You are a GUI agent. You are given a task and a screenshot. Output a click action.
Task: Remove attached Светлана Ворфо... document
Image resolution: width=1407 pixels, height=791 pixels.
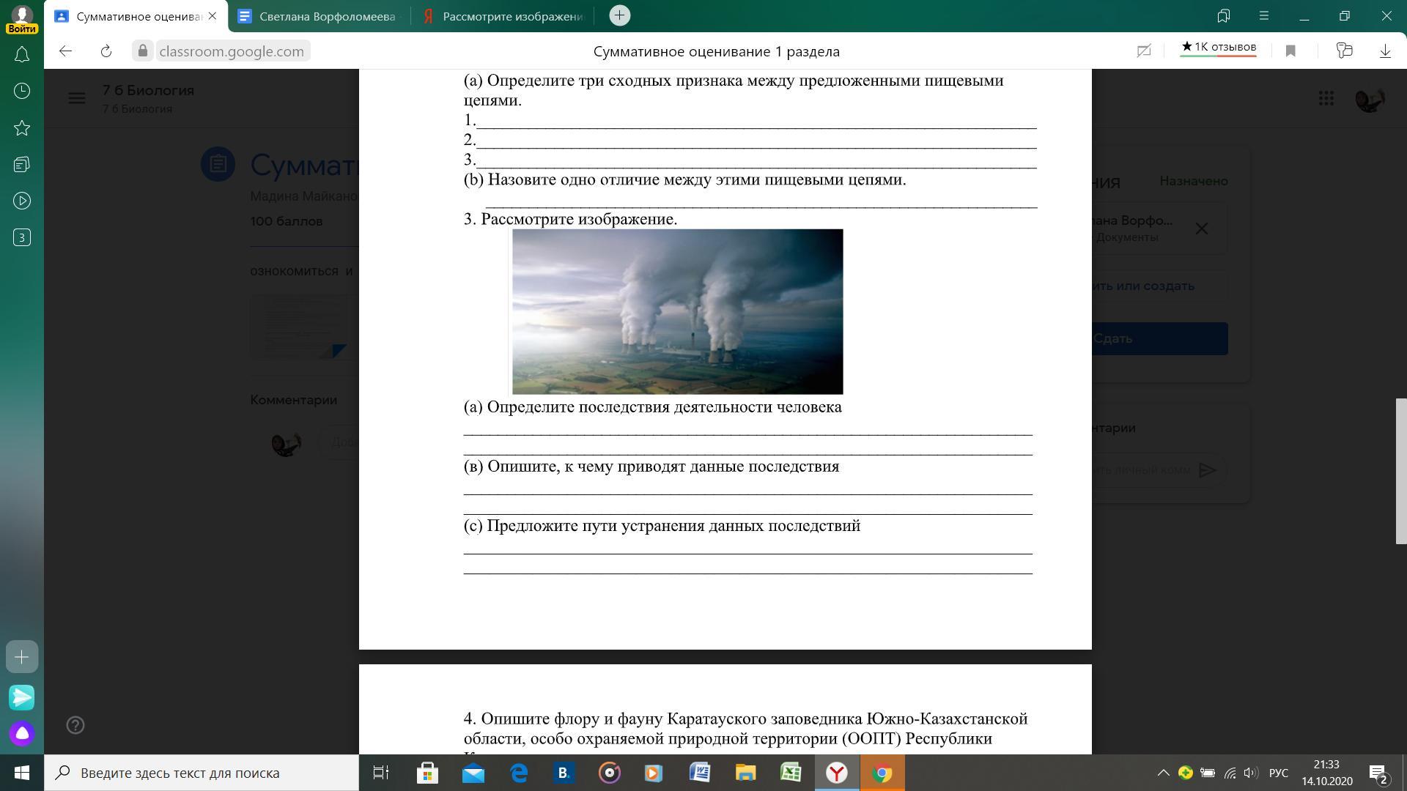point(1202,229)
